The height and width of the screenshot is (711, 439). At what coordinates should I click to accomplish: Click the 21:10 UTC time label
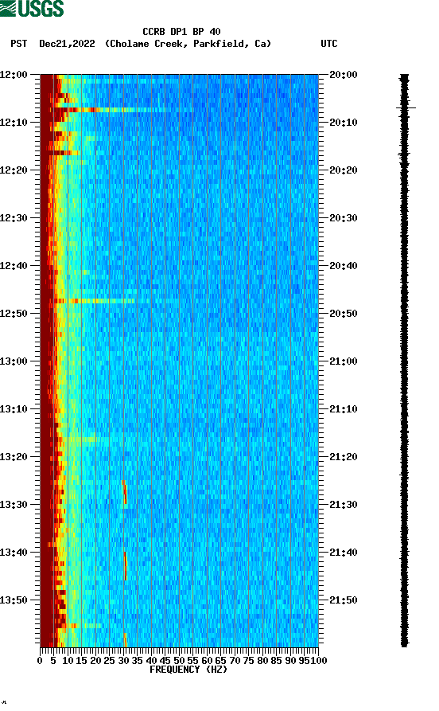tap(344, 409)
